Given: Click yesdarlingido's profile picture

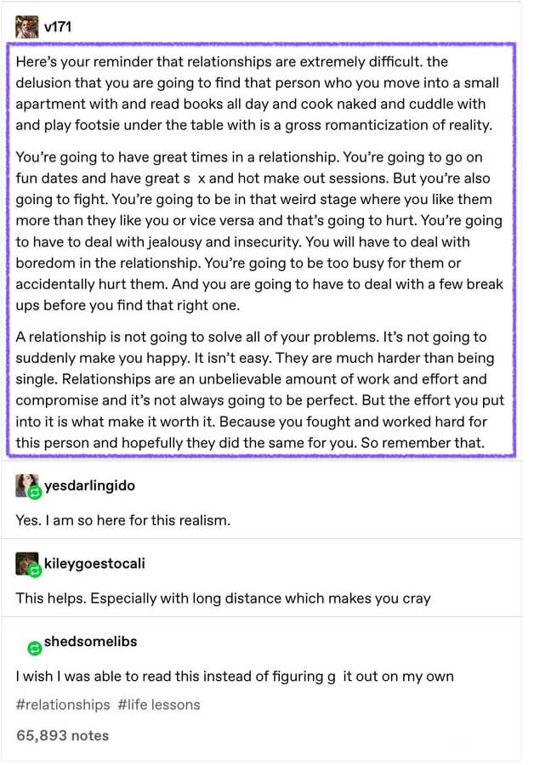Looking at the screenshot, I should (x=26, y=484).
